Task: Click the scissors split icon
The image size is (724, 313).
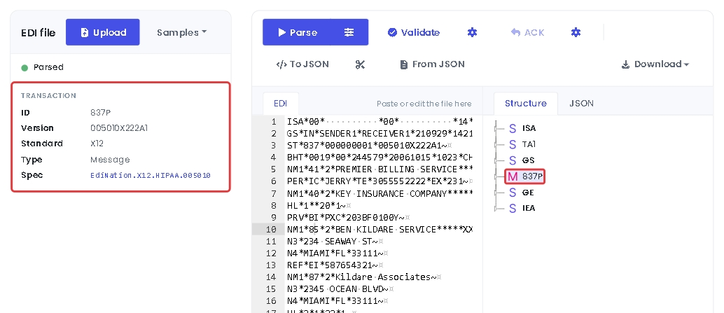Action: (360, 64)
